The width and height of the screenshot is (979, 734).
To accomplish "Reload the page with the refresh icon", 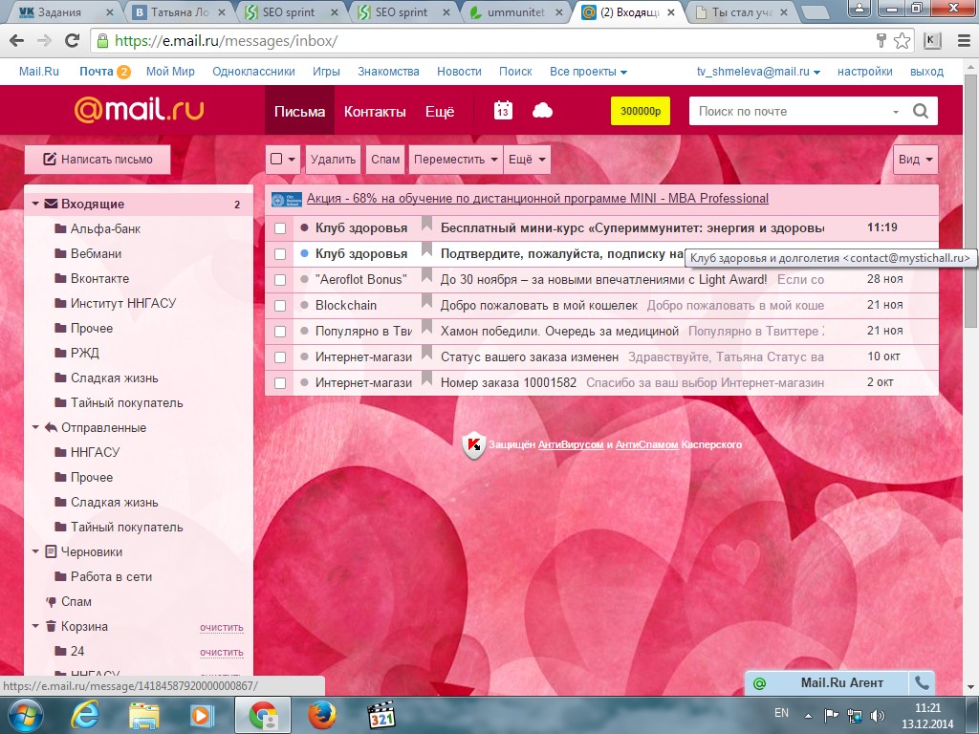I will [x=73, y=40].
